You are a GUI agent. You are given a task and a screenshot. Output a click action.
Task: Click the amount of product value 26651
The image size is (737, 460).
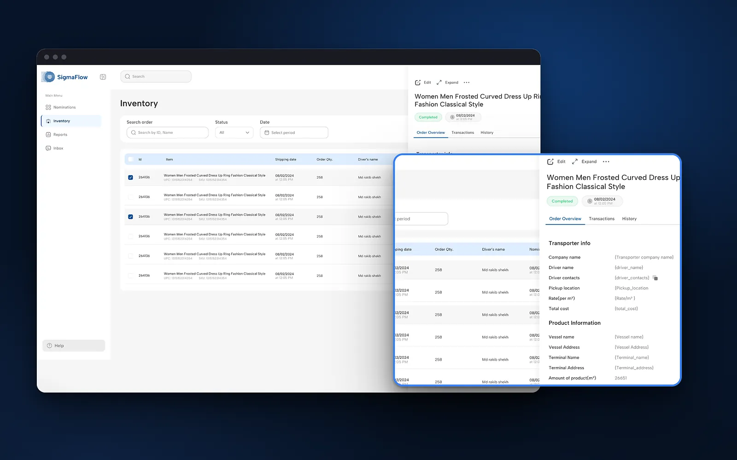(x=620, y=378)
